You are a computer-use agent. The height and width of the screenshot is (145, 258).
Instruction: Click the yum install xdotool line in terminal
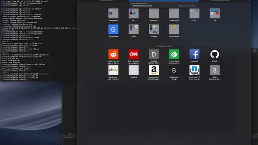21,14
